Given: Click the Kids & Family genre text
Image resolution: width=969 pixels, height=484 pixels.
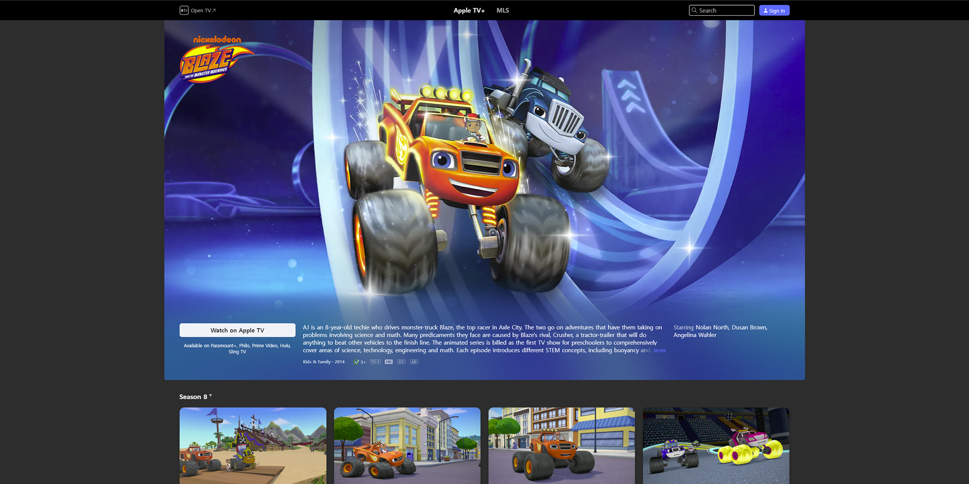Looking at the screenshot, I should pyautogui.click(x=317, y=362).
